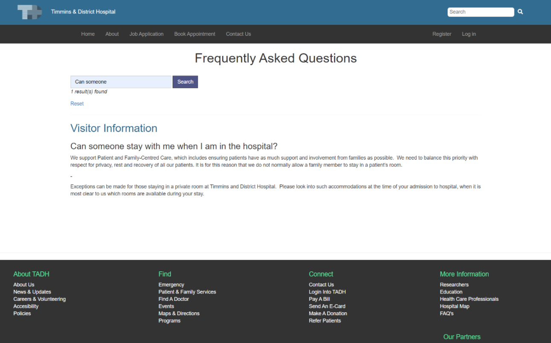
Task: Open the Visitor Information heading link
Action: tap(114, 128)
